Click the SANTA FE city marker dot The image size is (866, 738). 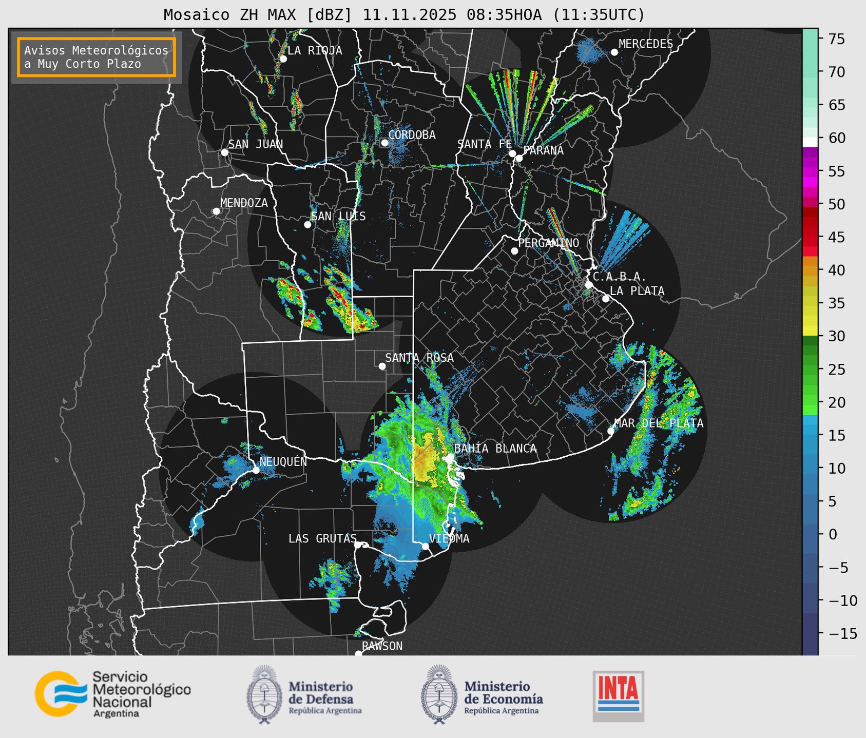point(512,153)
